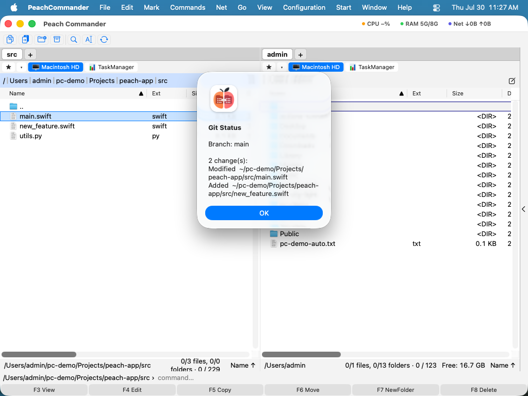
Task: Select main.swift file row
Action: pos(126,116)
